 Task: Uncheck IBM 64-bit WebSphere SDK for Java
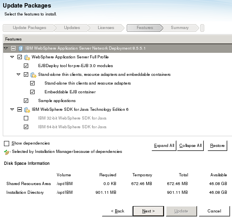pos(26,127)
